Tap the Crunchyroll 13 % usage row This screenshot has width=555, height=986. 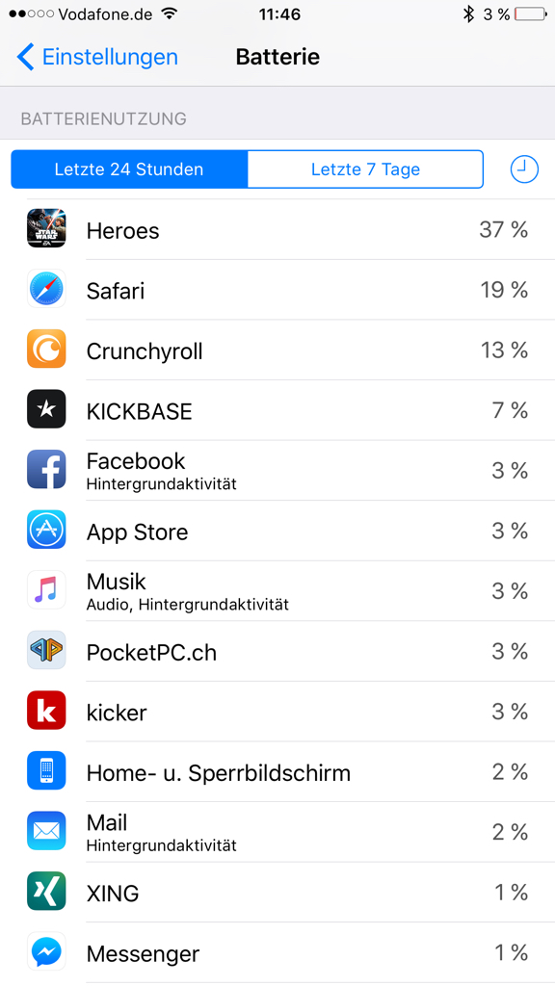(277, 350)
